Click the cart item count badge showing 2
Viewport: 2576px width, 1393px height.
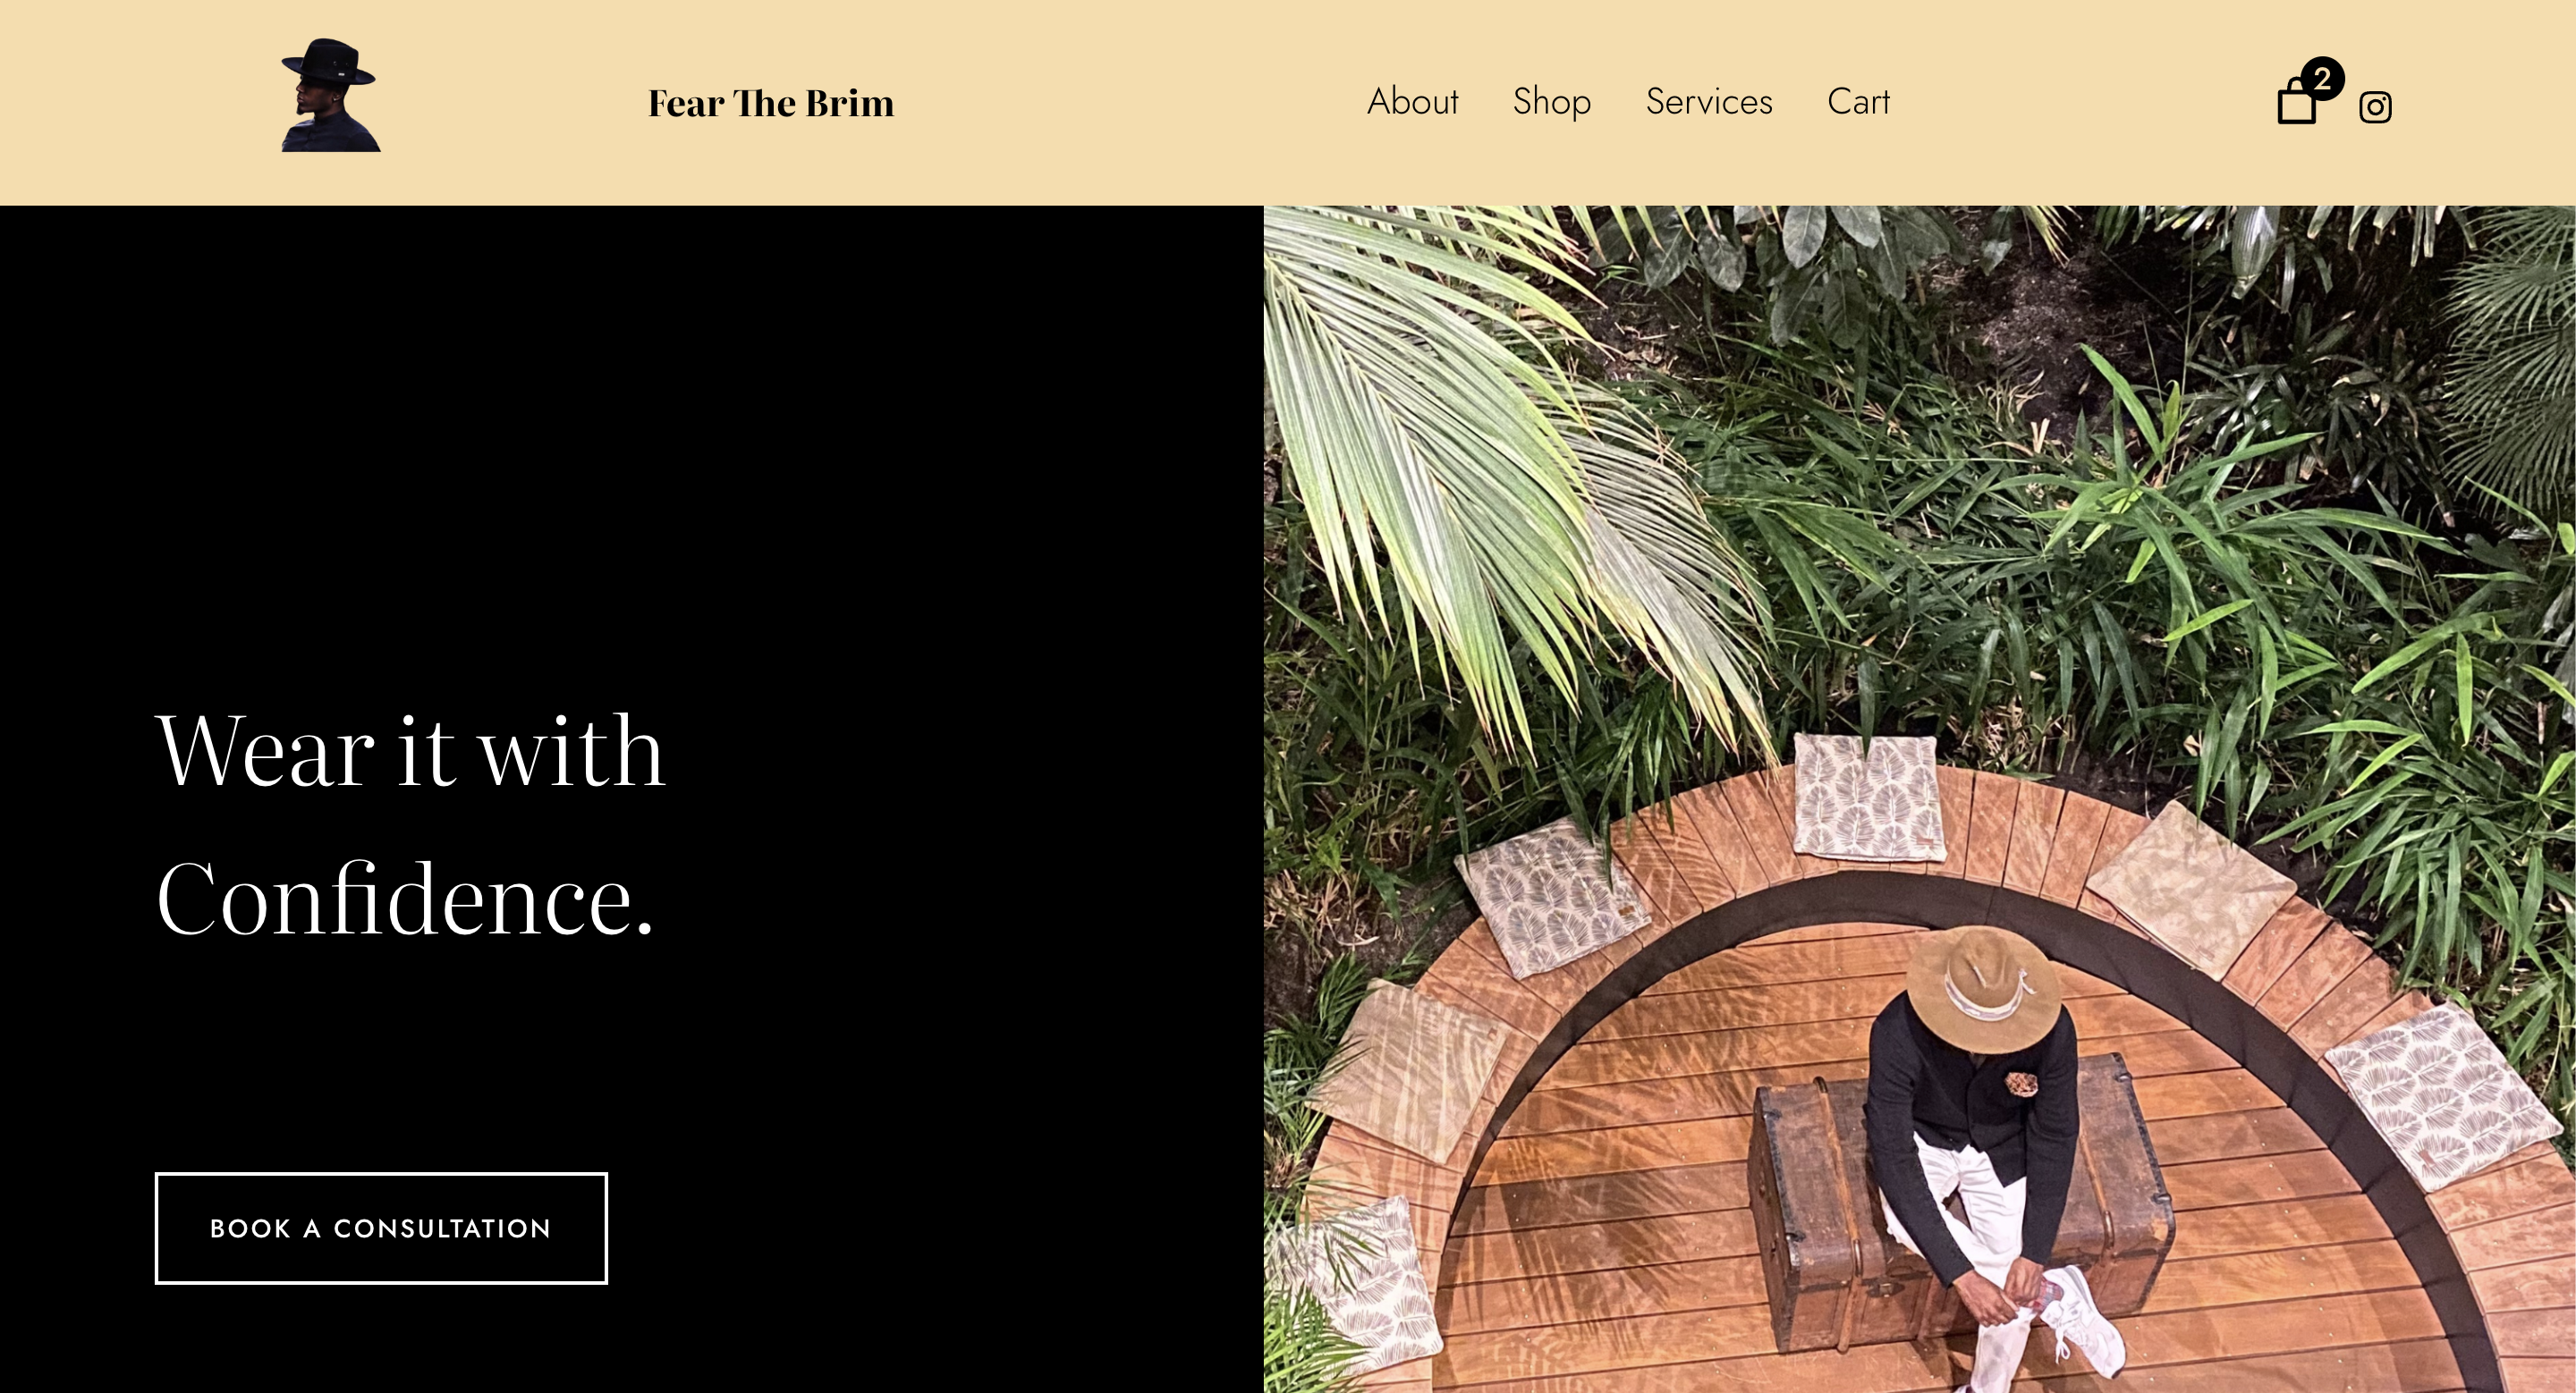pos(2322,78)
